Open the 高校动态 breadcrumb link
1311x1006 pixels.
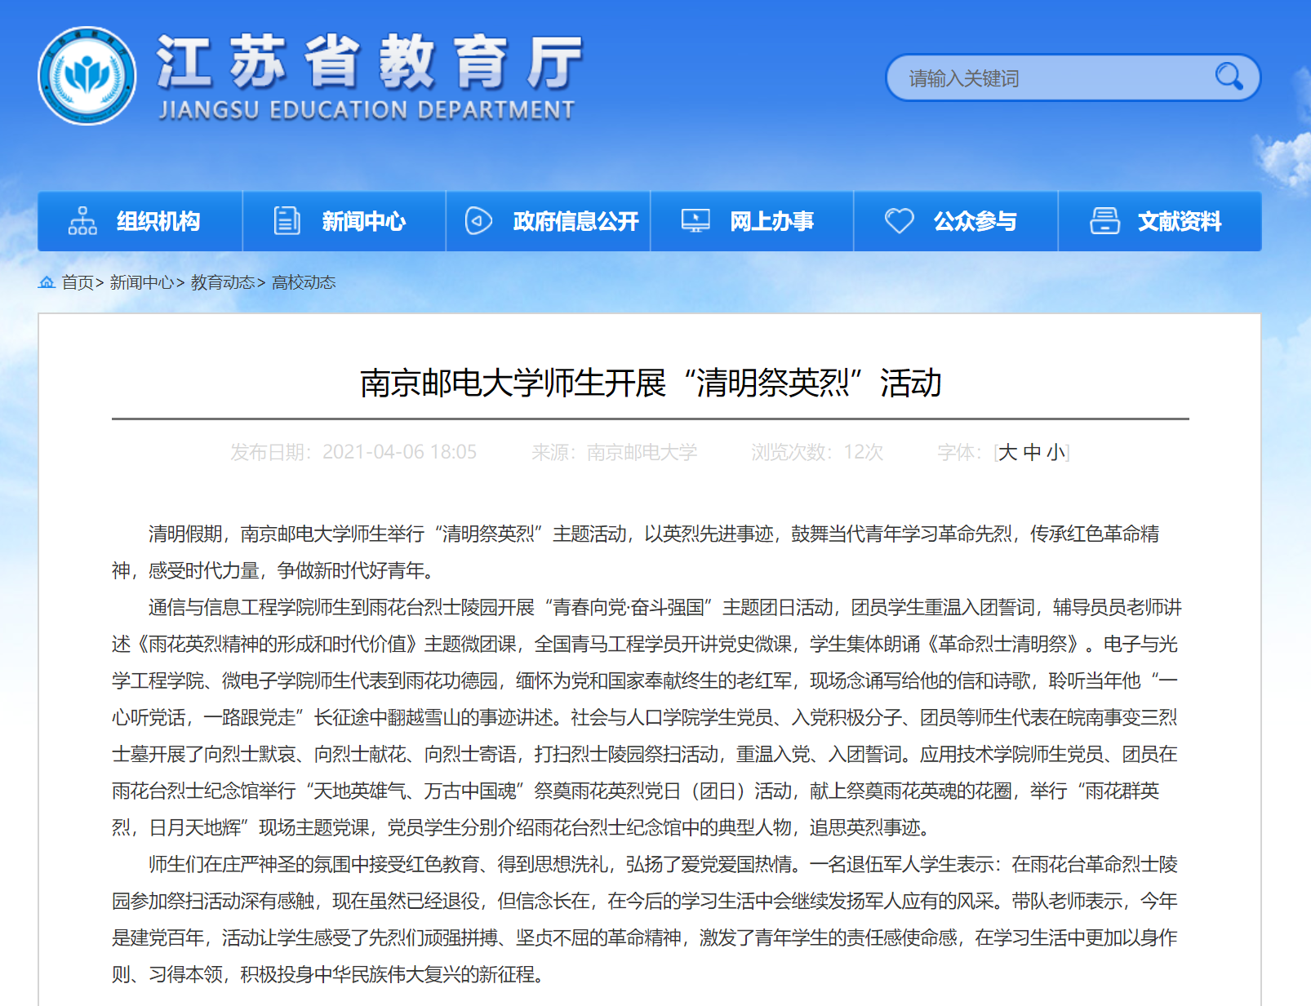coord(304,282)
